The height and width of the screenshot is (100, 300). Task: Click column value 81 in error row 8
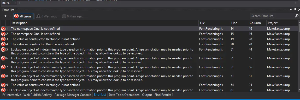coord(250,76)
